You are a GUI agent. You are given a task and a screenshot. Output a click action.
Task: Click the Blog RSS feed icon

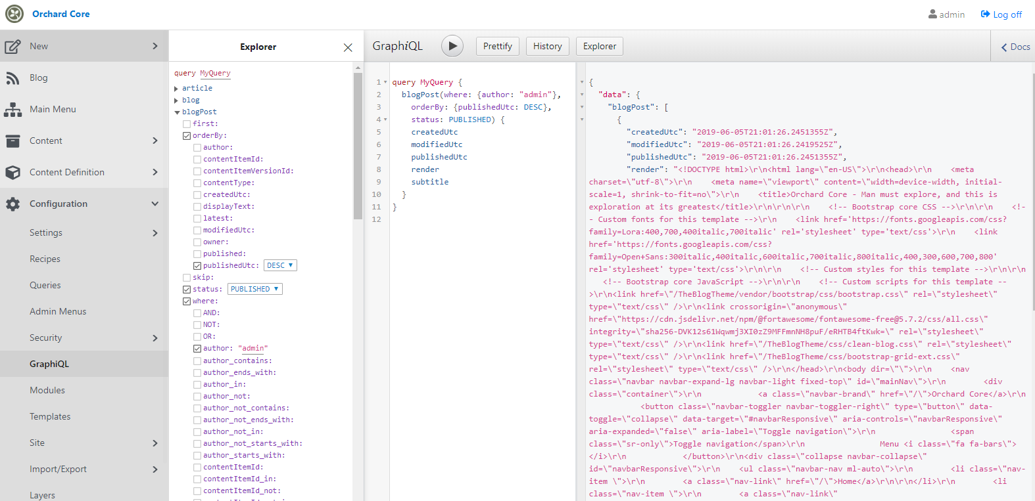point(12,78)
